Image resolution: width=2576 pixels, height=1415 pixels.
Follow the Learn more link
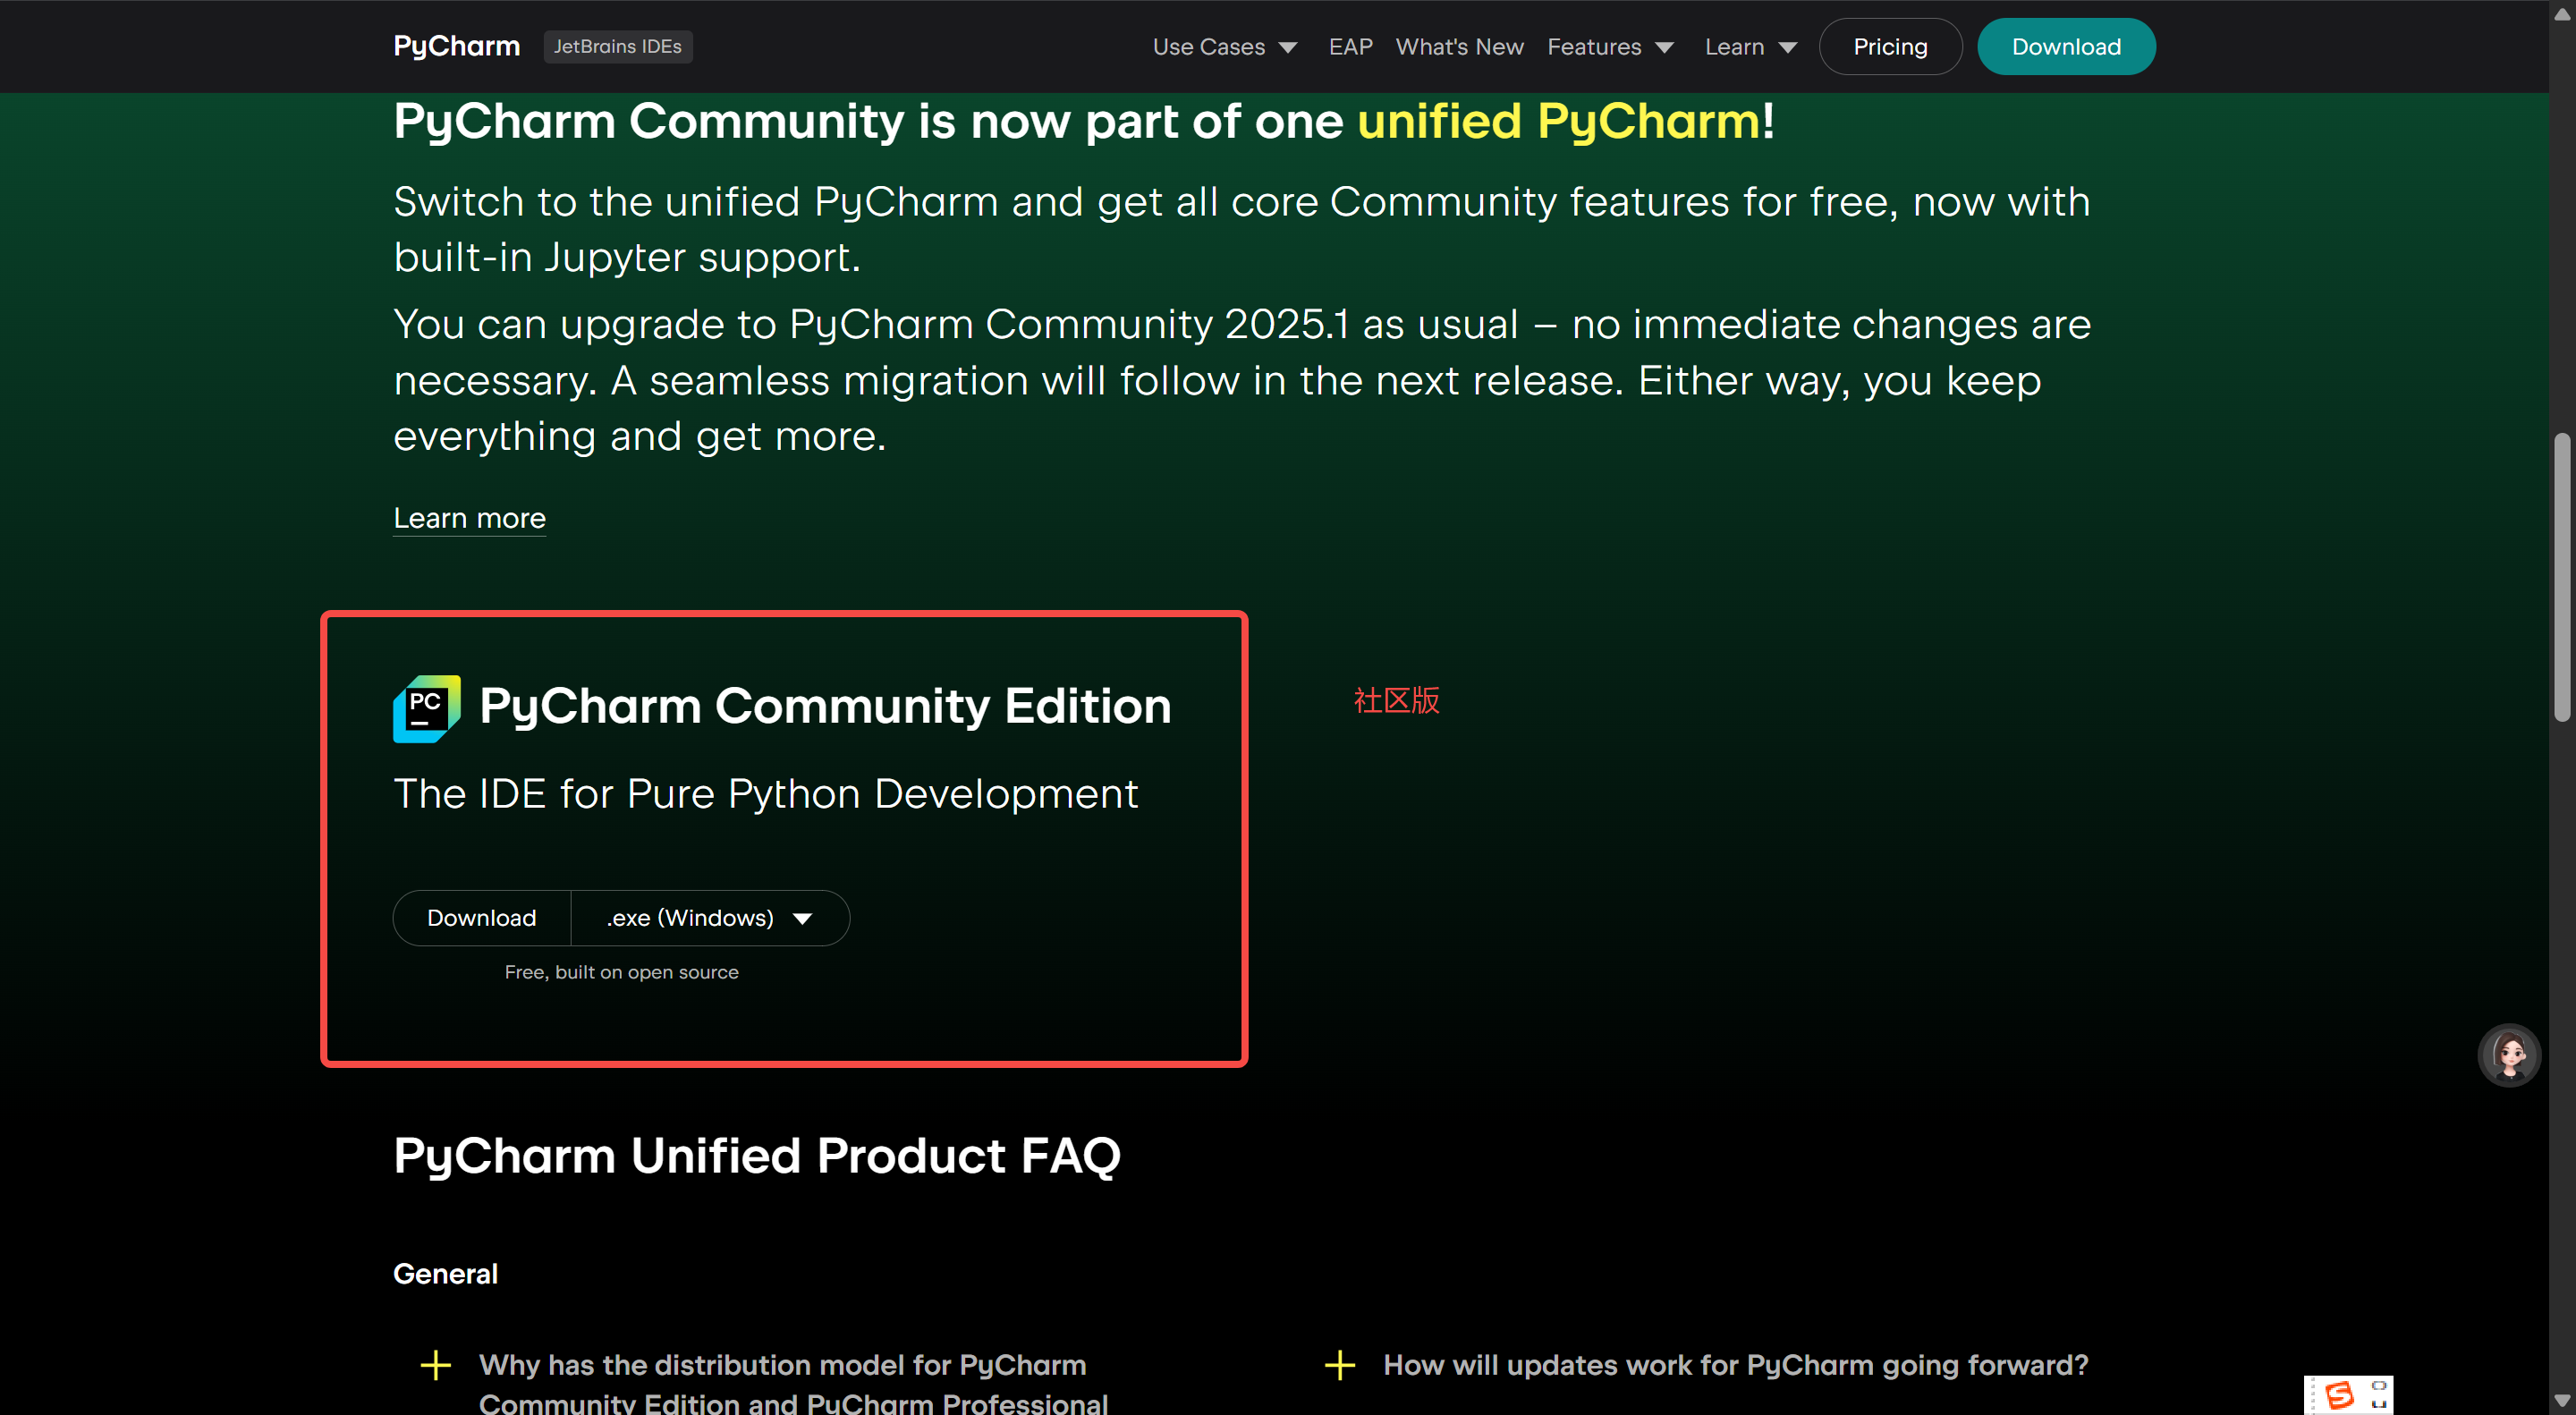click(469, 518)
